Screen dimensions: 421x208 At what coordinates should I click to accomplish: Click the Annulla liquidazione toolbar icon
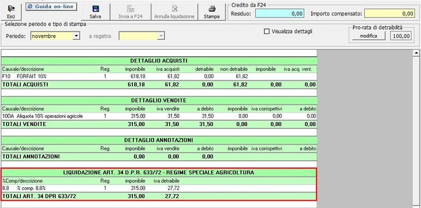pos(174,9)
